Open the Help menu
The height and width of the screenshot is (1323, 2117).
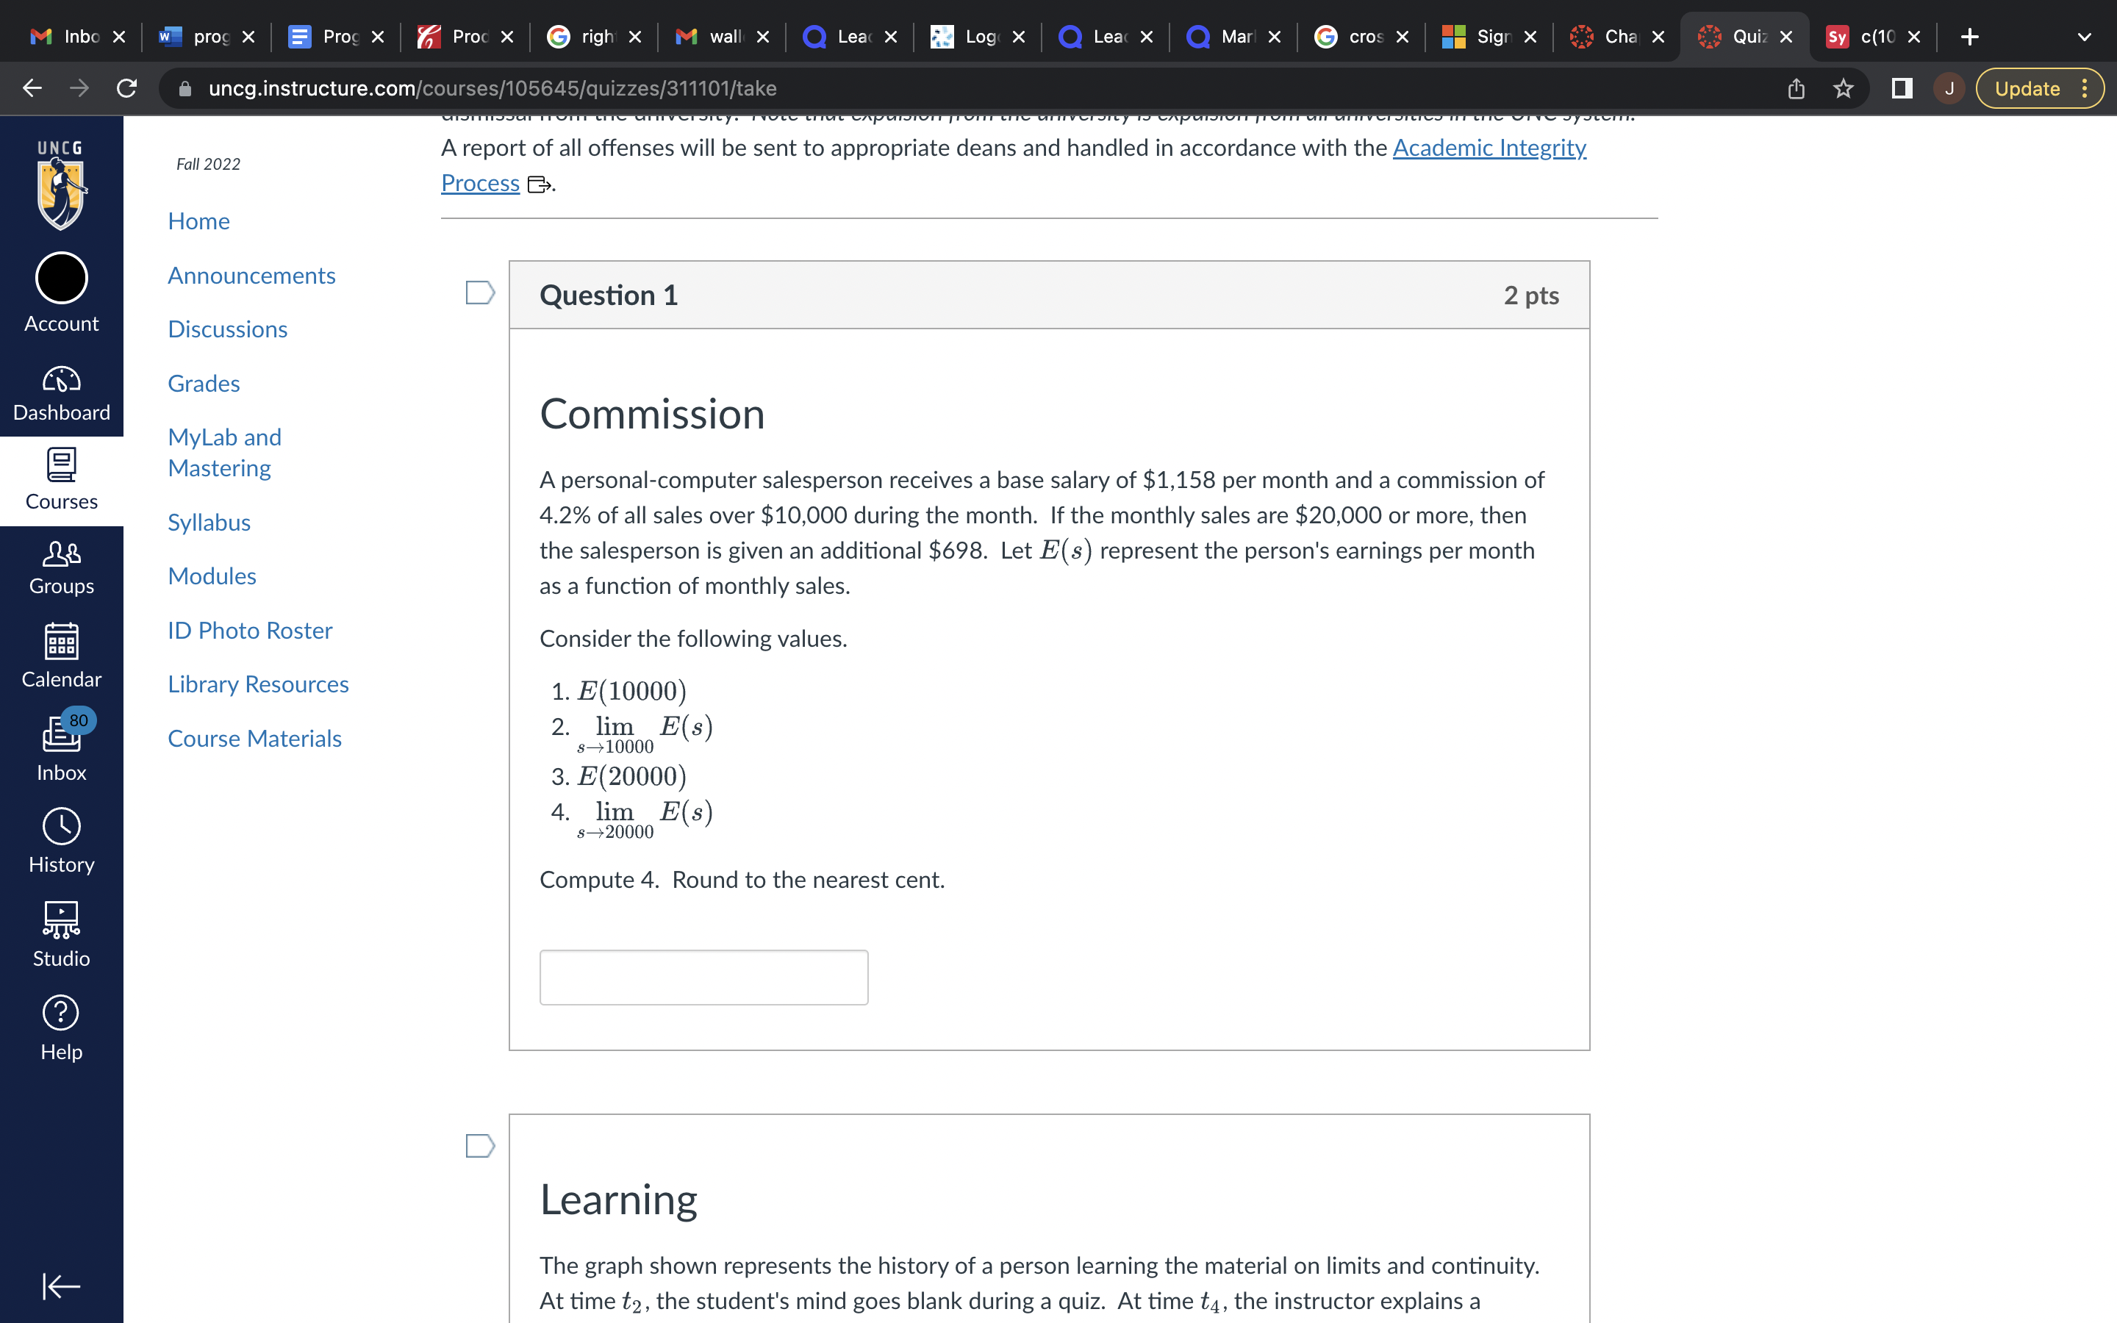60,1024
